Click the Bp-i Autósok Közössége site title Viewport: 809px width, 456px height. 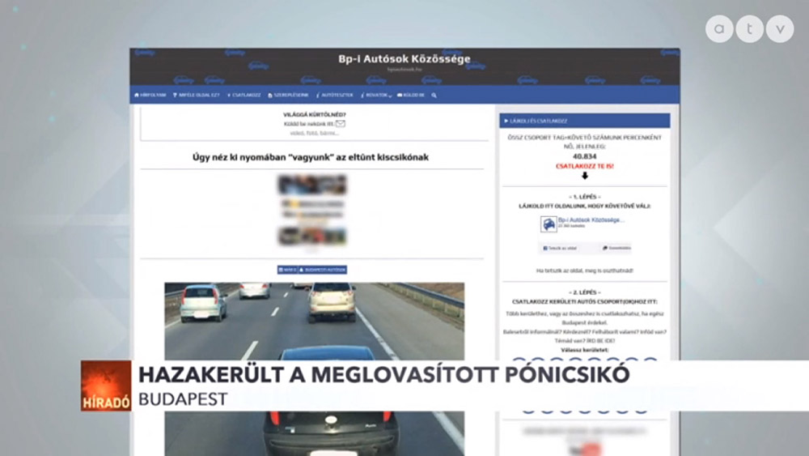pyautogui.click(x=404, y=59)
